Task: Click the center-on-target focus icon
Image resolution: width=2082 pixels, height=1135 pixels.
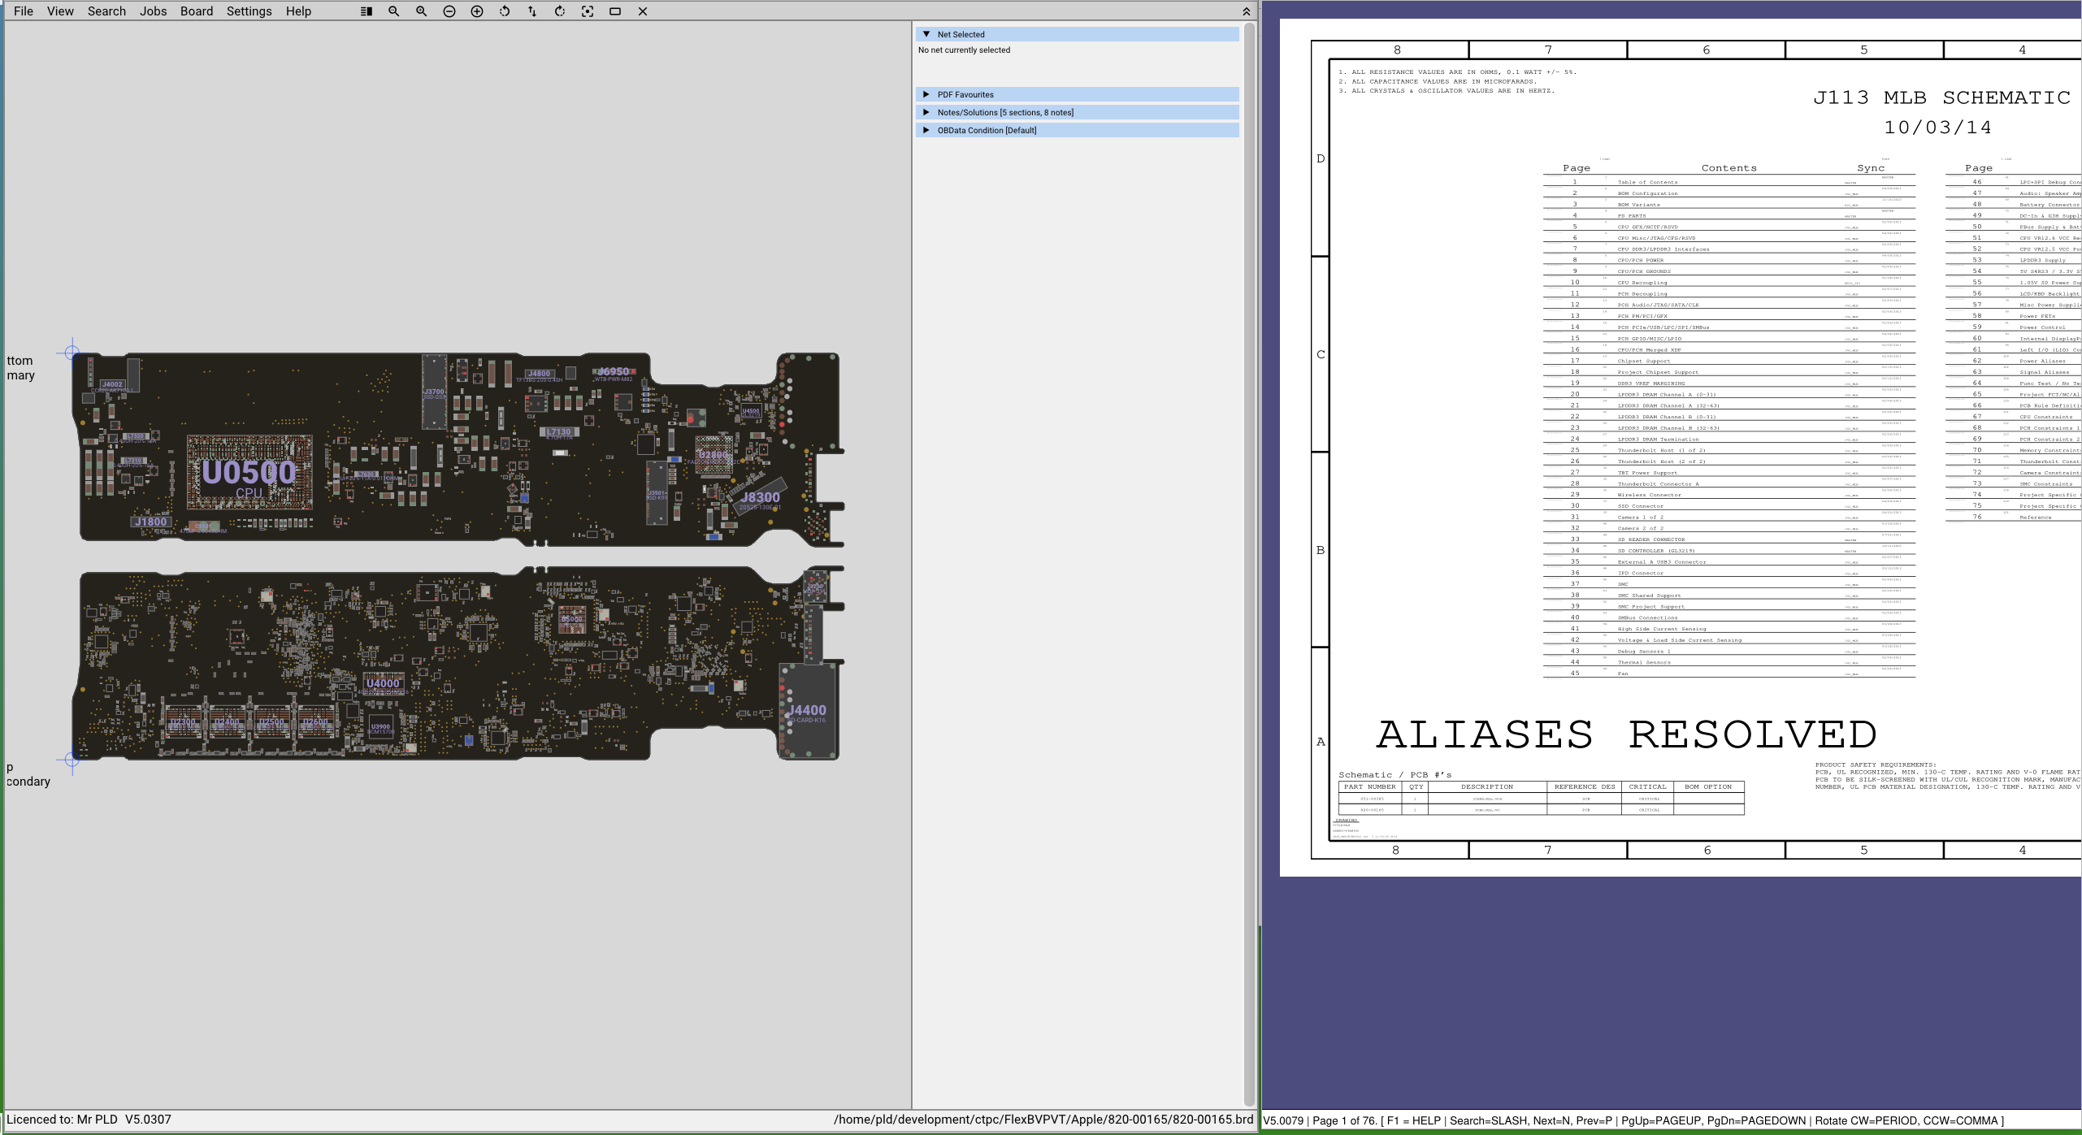Action: pyautogui.click(x=588, y=11)
